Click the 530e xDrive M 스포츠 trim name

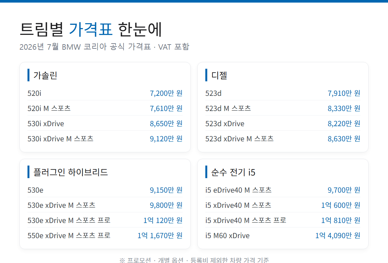point(61,205)
